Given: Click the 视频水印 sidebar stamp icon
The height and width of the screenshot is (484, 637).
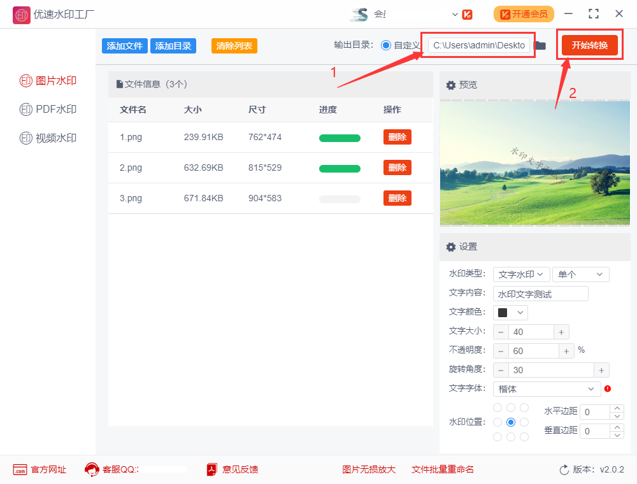Looking at the screenshot, I should point(25,138).
